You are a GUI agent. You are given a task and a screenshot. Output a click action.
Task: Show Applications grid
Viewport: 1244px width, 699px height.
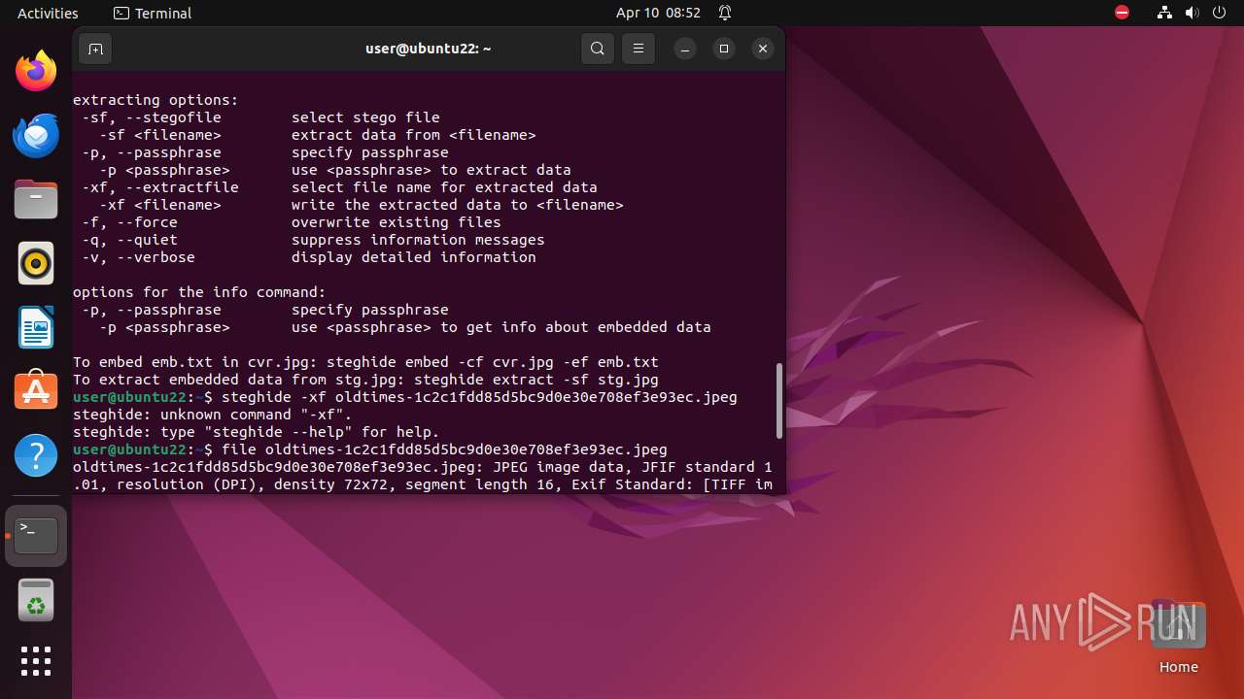(x=36, y=661)
